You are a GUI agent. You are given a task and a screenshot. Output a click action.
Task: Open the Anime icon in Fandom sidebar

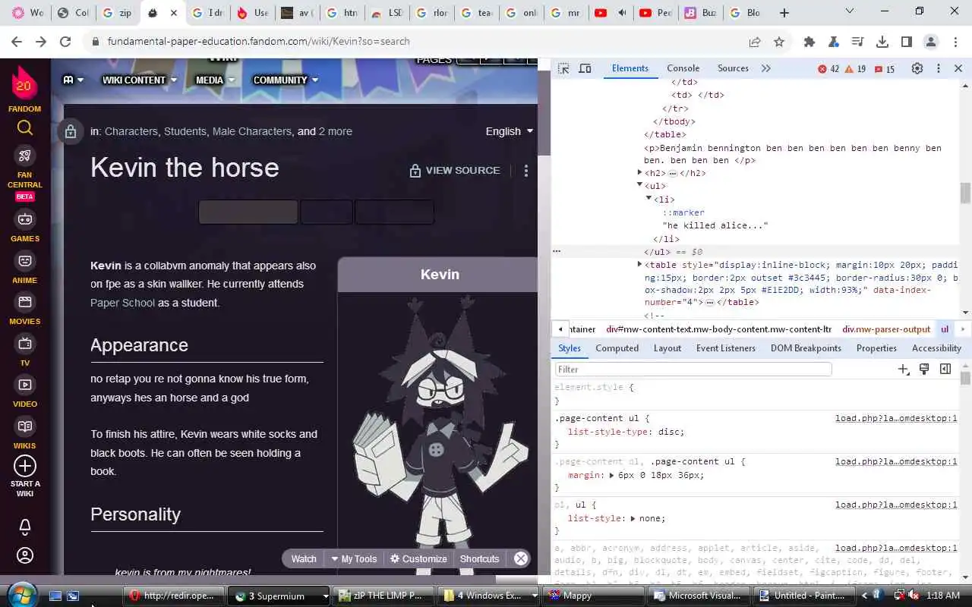tap(25, 261)
